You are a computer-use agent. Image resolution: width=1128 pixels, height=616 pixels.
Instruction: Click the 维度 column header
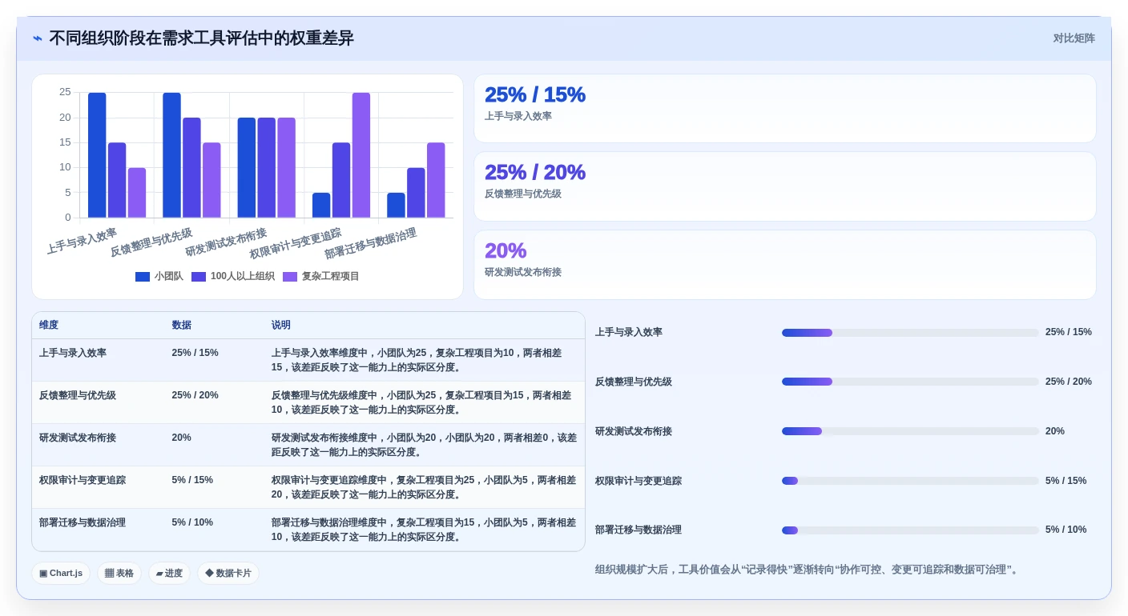point(49,325)
